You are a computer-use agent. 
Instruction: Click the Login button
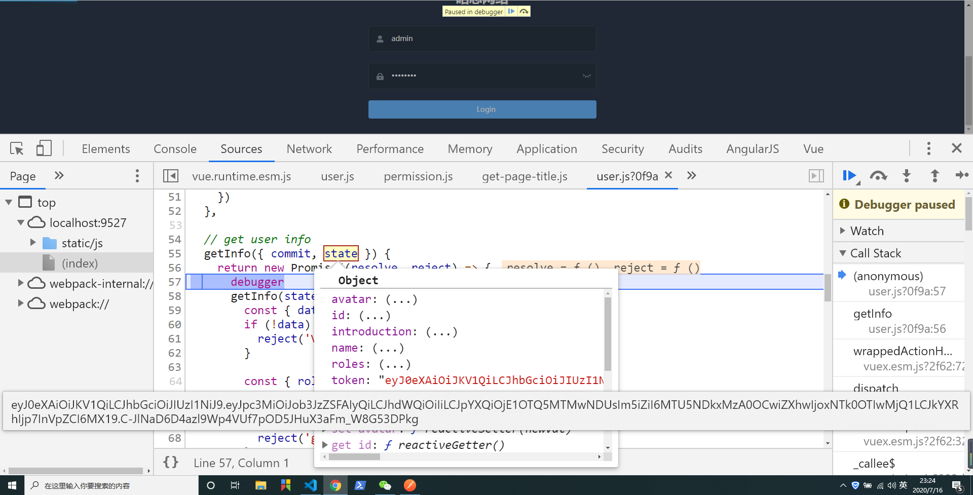tap(482, 109)
